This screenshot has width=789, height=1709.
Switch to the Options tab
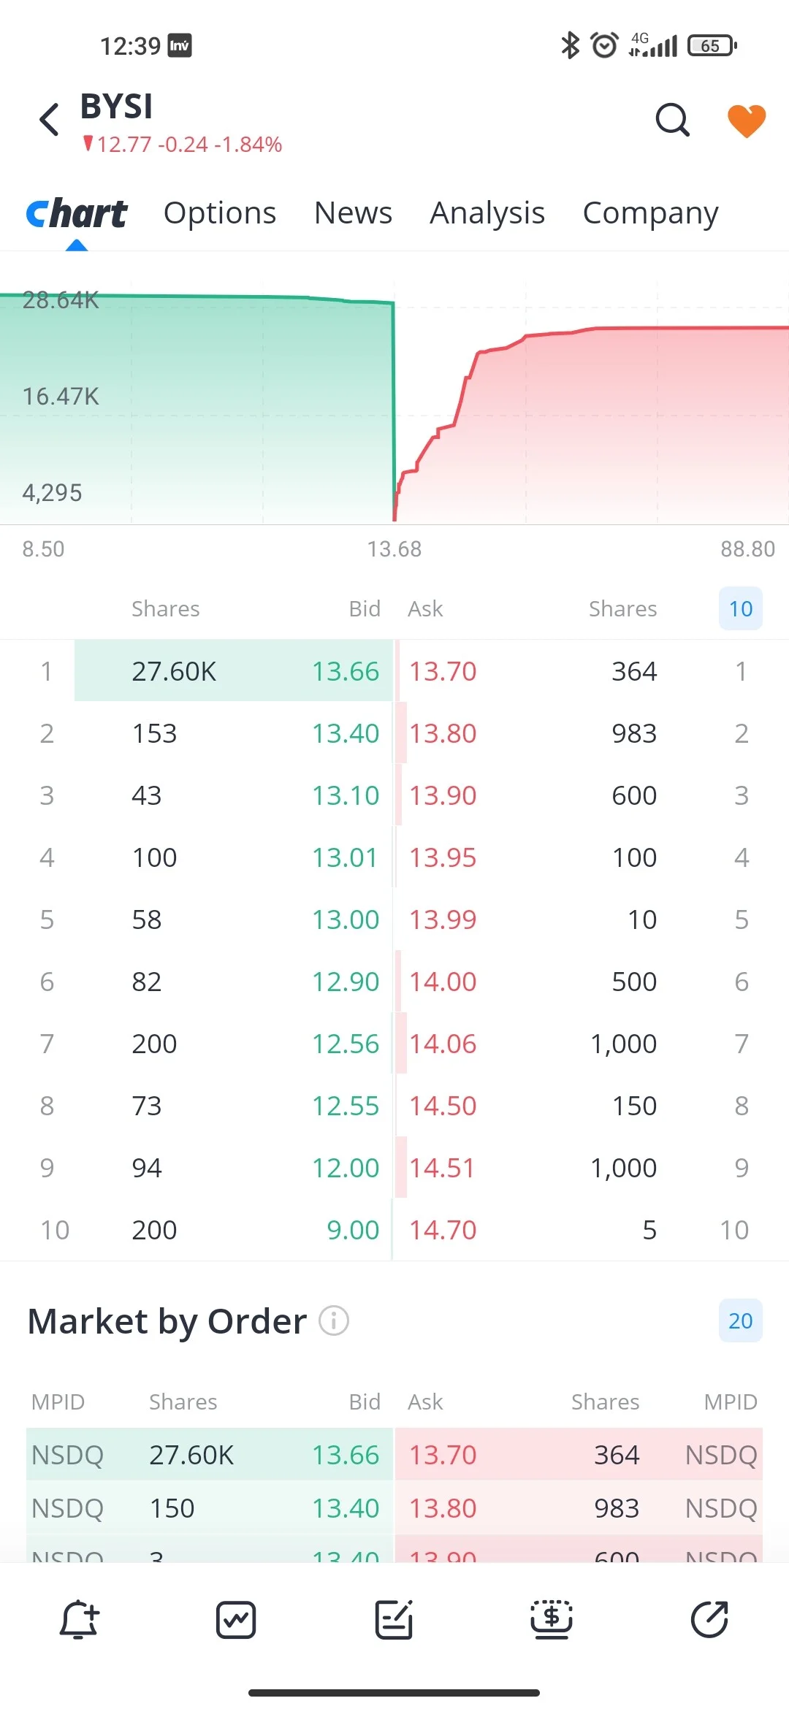point(220,213)
